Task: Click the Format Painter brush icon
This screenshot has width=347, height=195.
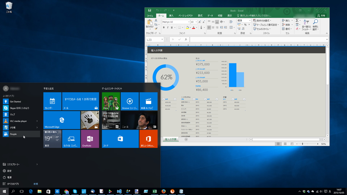Action: pos(156,29)
